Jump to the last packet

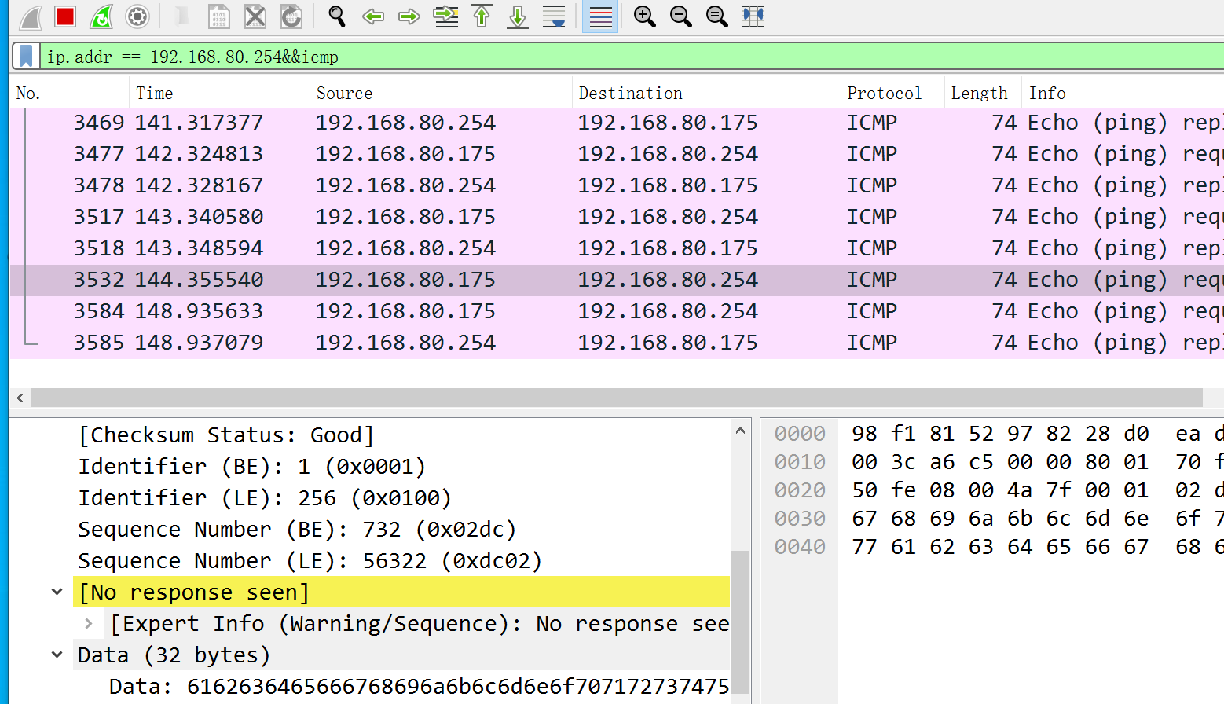518,16
